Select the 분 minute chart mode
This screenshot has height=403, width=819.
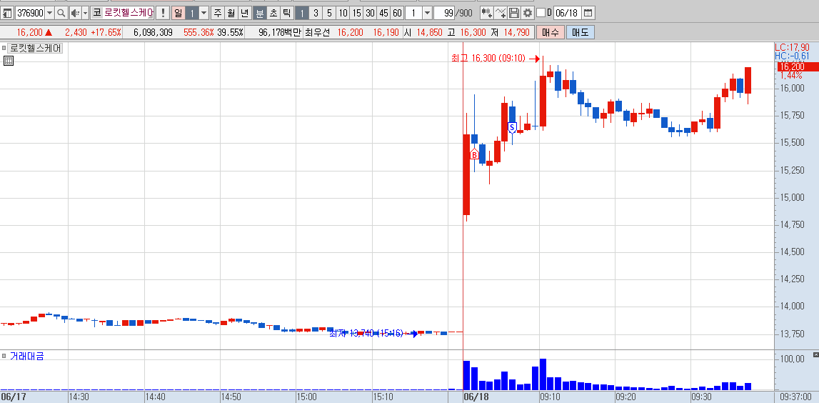tap(259, 13)
